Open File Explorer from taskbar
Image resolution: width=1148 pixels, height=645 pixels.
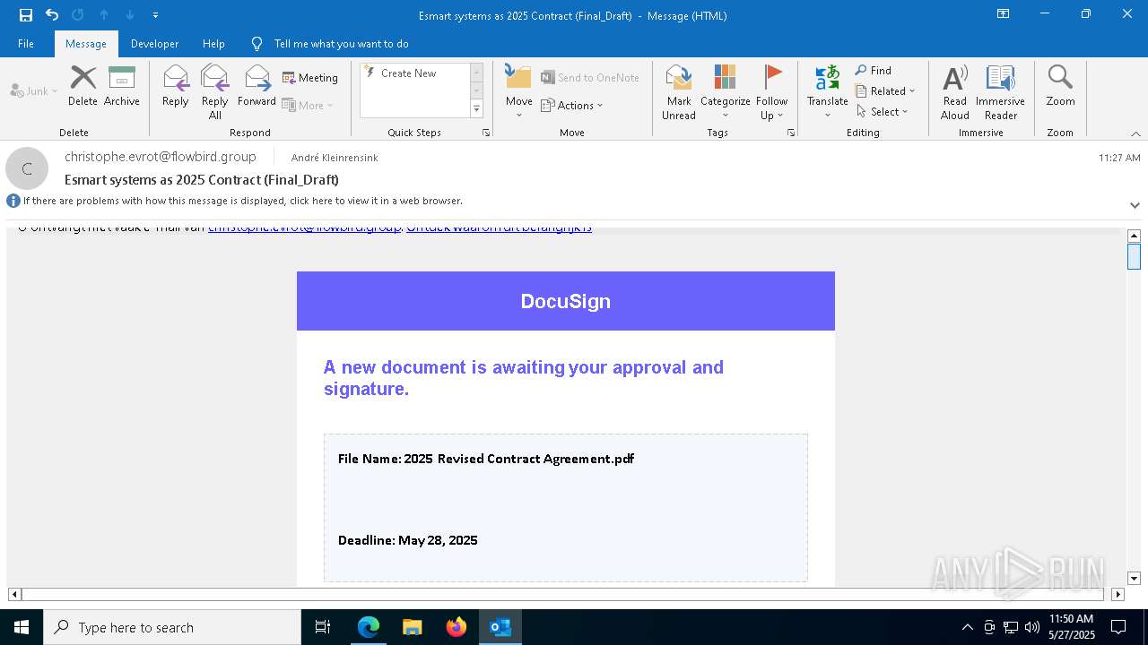(x=413, y=627)
